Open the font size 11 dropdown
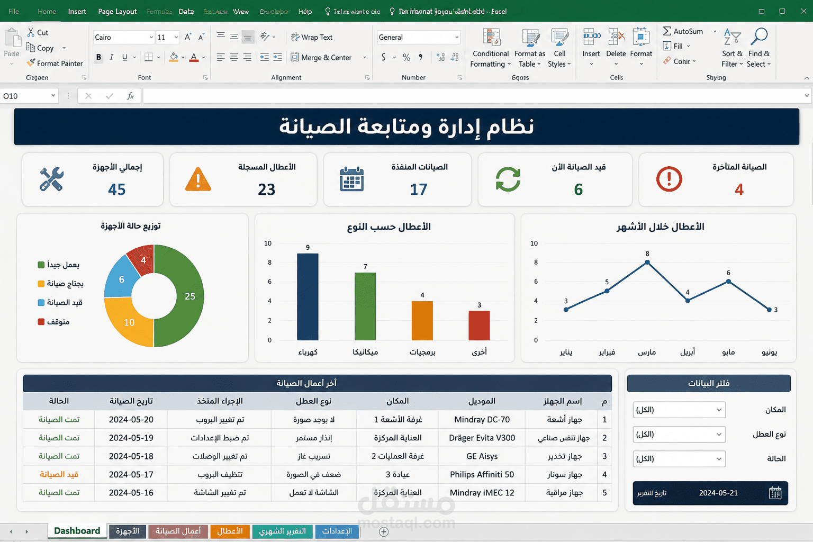Screen dimensions: 813x542 [176, 37]
